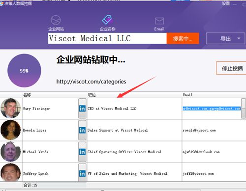Open Romola Lopez's LinkedIn icon
Screen dimensions: 246x191
(82, 130)
